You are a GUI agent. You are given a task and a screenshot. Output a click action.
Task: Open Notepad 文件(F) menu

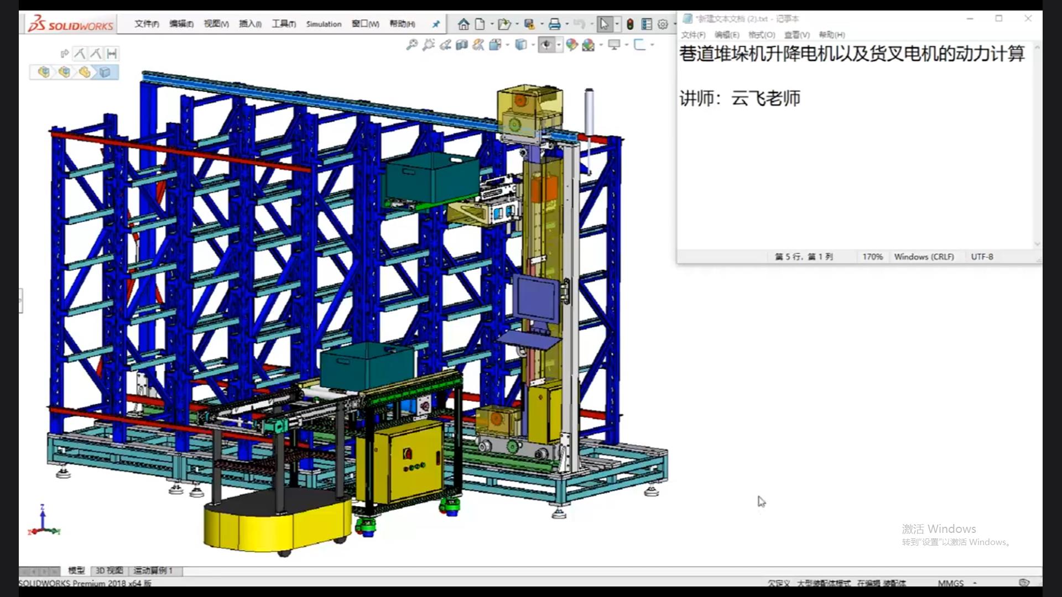tap(693, 35)
